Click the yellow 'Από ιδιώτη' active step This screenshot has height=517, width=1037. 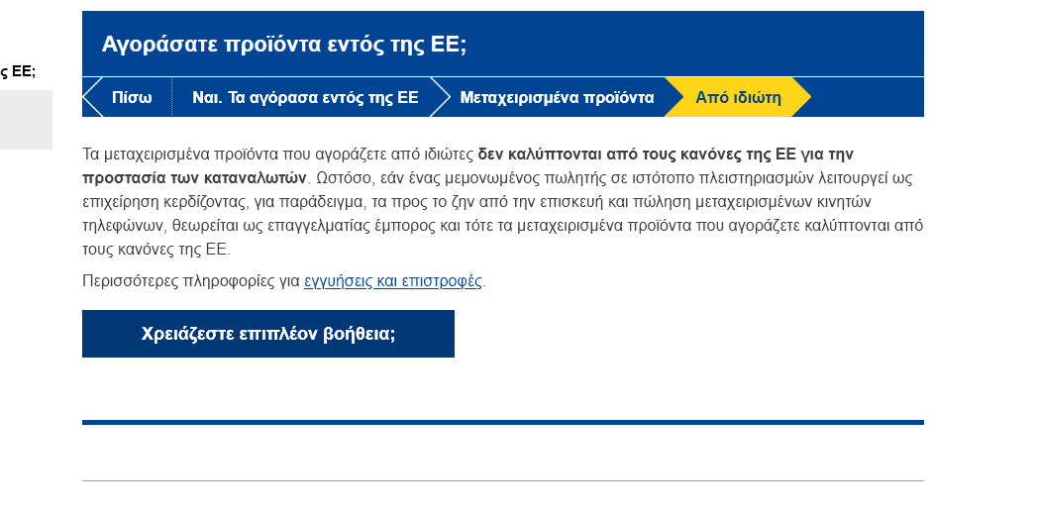(738, 98)
